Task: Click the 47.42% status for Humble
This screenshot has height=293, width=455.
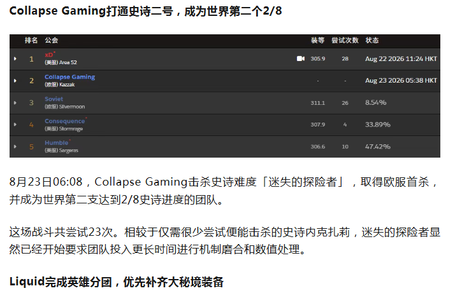Action: (378, 146)
